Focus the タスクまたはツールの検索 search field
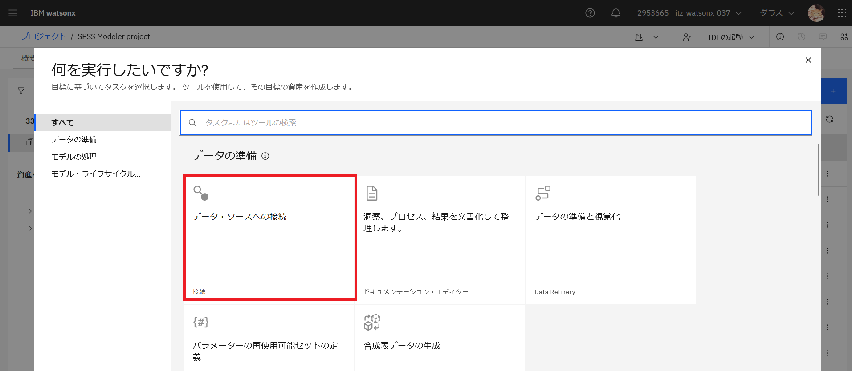 (496, 123)
